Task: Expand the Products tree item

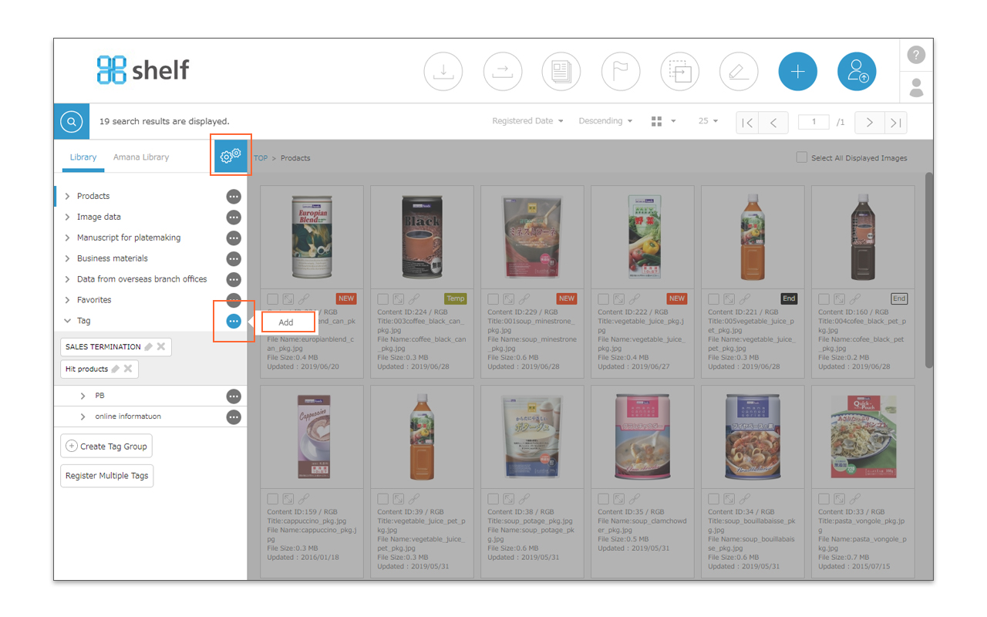Action: pos(68,196)
